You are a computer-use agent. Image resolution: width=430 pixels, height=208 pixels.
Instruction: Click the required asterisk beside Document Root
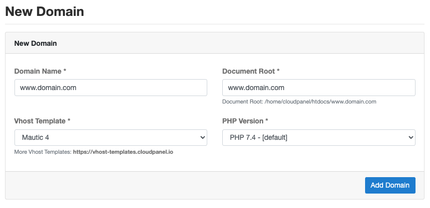point(278,71)
